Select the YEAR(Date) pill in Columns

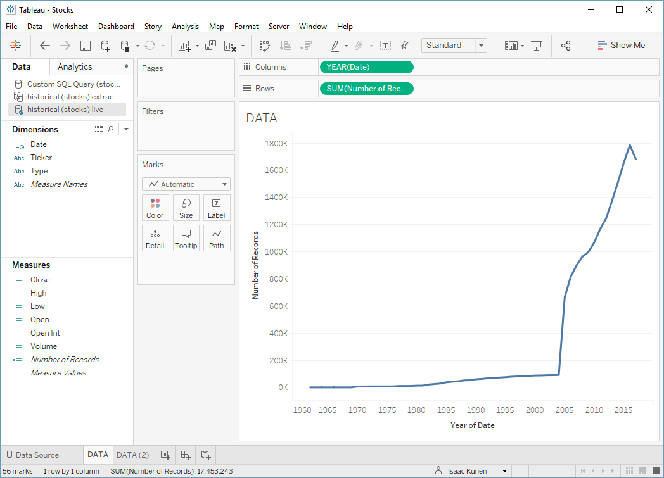click(x=367, y=67)
